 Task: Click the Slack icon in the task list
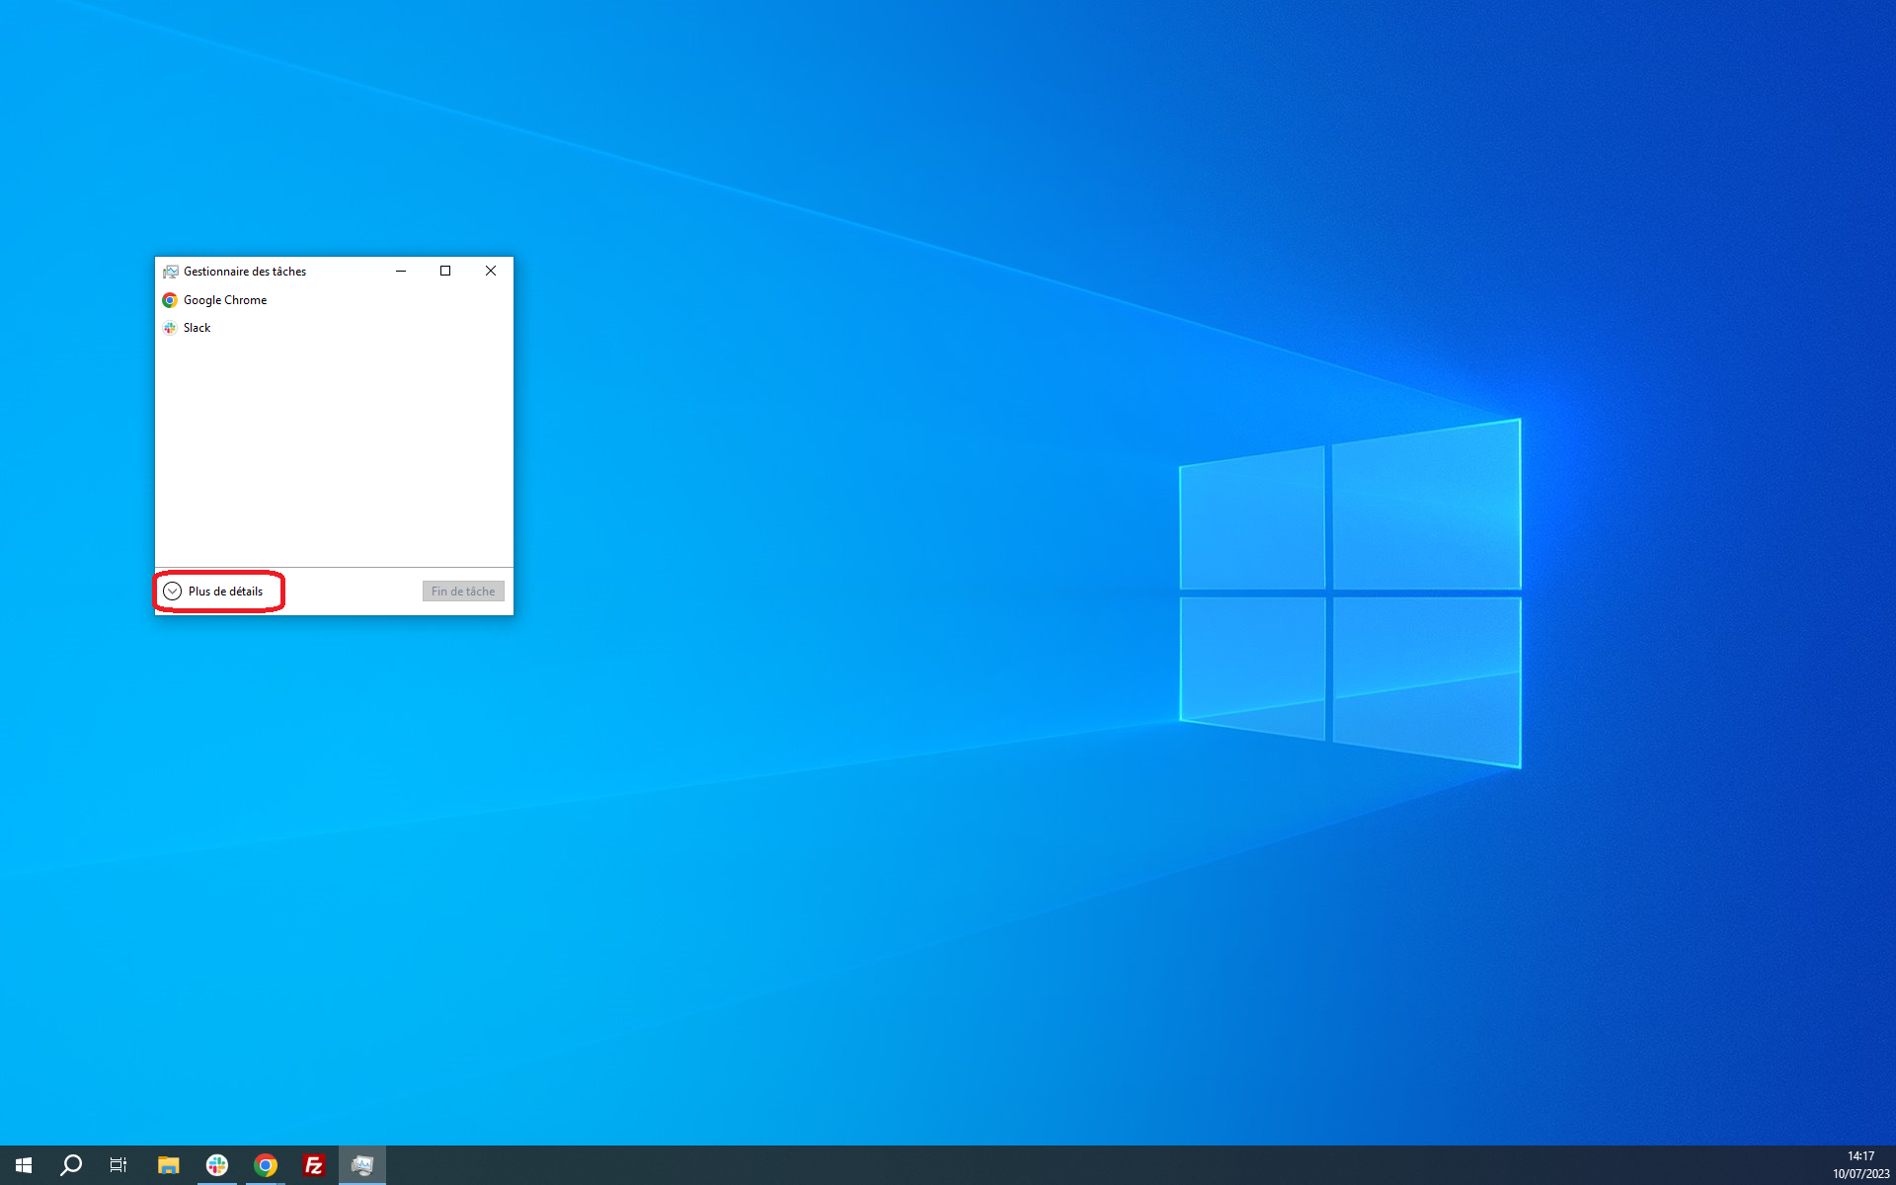(x=170, y=328)
